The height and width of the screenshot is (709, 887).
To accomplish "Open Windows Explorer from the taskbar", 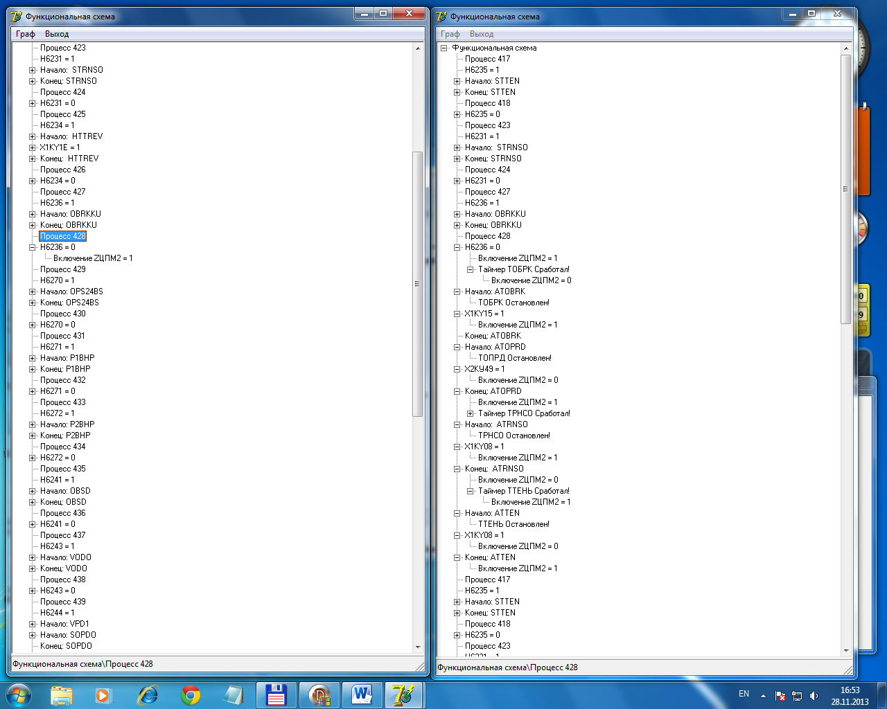I will tap(62, 695).
